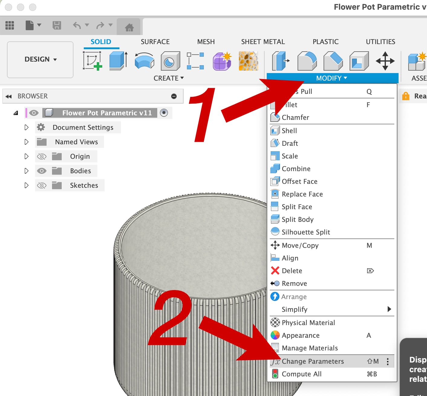
Task: Click the orange lock Read Only icon
Action: [x=406, y=96]
